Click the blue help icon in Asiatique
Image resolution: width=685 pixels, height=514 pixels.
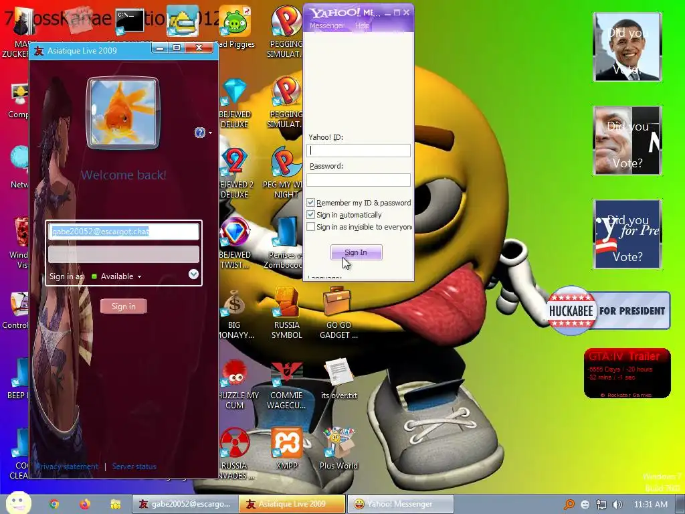click(x=199, y=133)
